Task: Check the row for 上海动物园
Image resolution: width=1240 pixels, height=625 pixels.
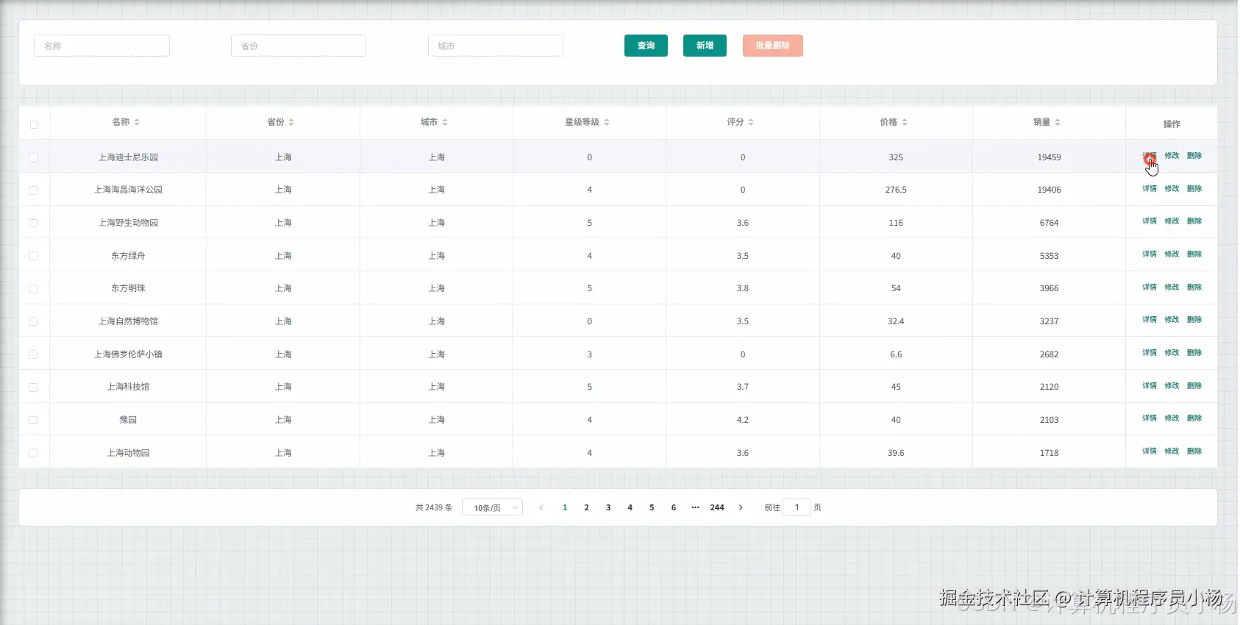Action: [x=33, y=453]
